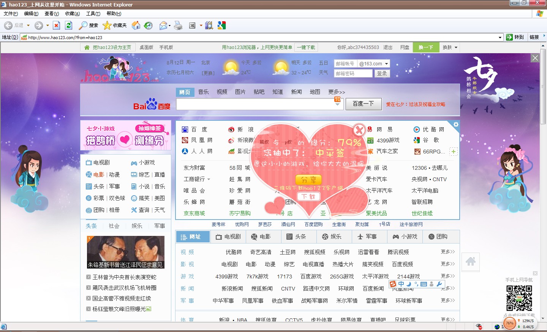Expand the Back button history arrow
Viewport: 547px width, 332px height.
coord(28,25)
